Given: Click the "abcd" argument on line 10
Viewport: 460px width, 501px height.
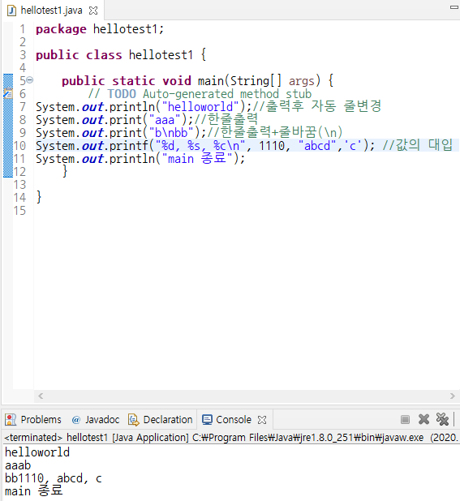Looking at the screenshot, I should [x=317, y=146].
